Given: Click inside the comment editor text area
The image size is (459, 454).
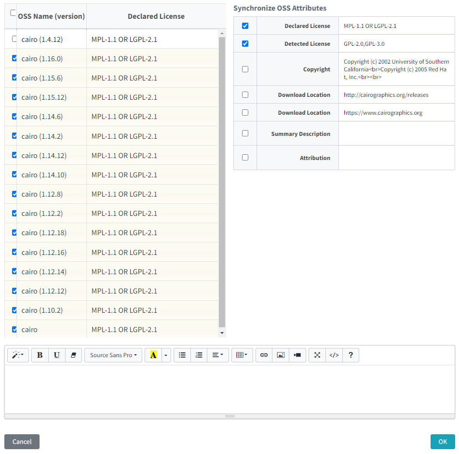Looking at the screenshot, I should point(229,389).
